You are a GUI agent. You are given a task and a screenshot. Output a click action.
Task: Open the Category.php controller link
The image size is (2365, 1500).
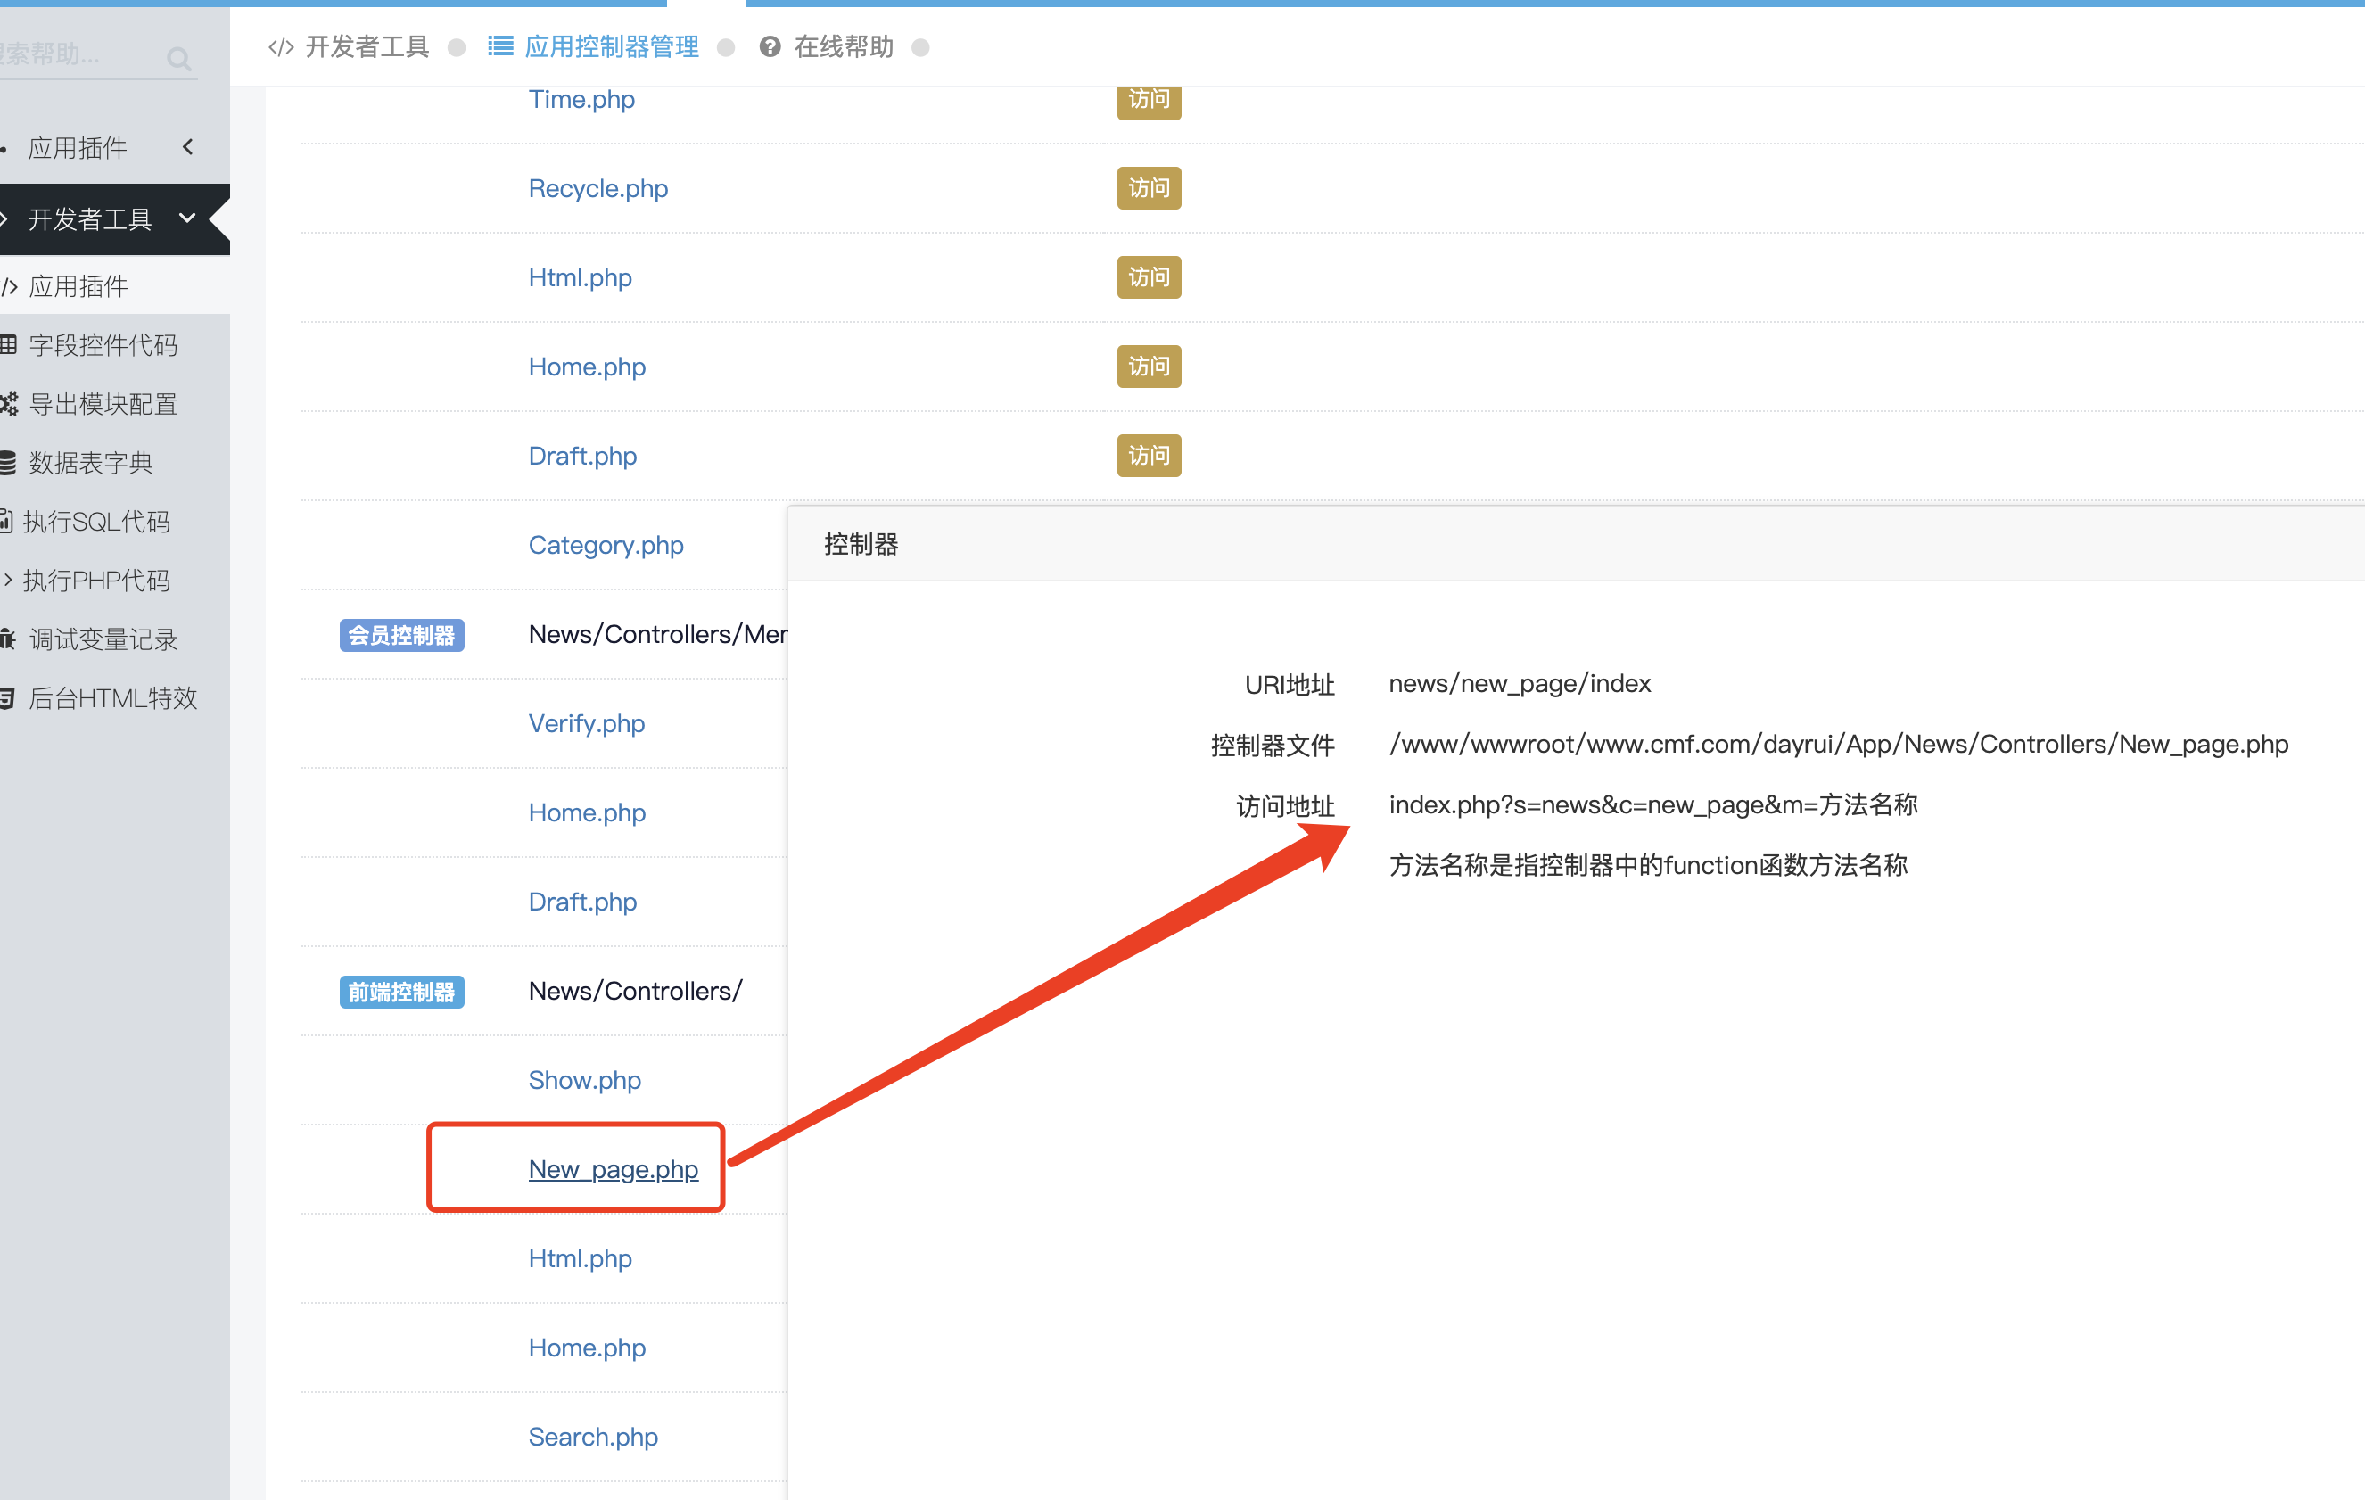[606, 545]
